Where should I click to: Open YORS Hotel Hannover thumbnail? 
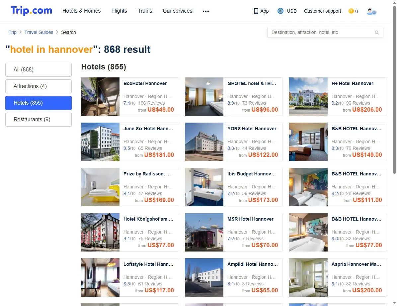(204, 142)
